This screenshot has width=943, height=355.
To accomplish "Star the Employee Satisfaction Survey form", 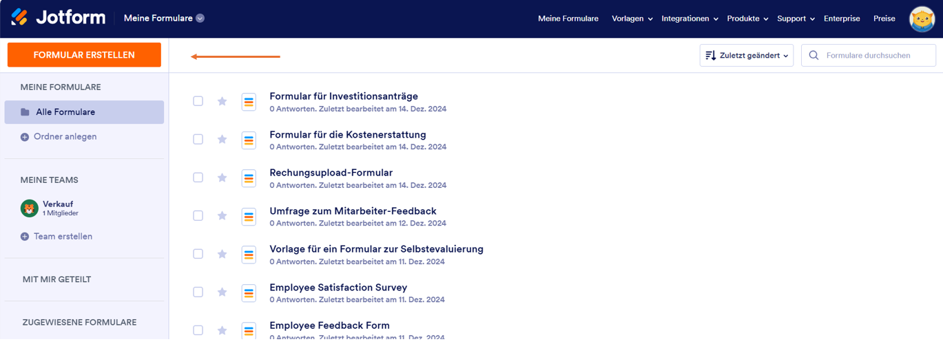I will pos(222,292).
